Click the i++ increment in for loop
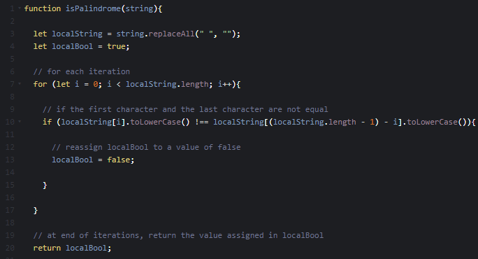This screenshot has width=478, height=259. click(x=224, y=84)
